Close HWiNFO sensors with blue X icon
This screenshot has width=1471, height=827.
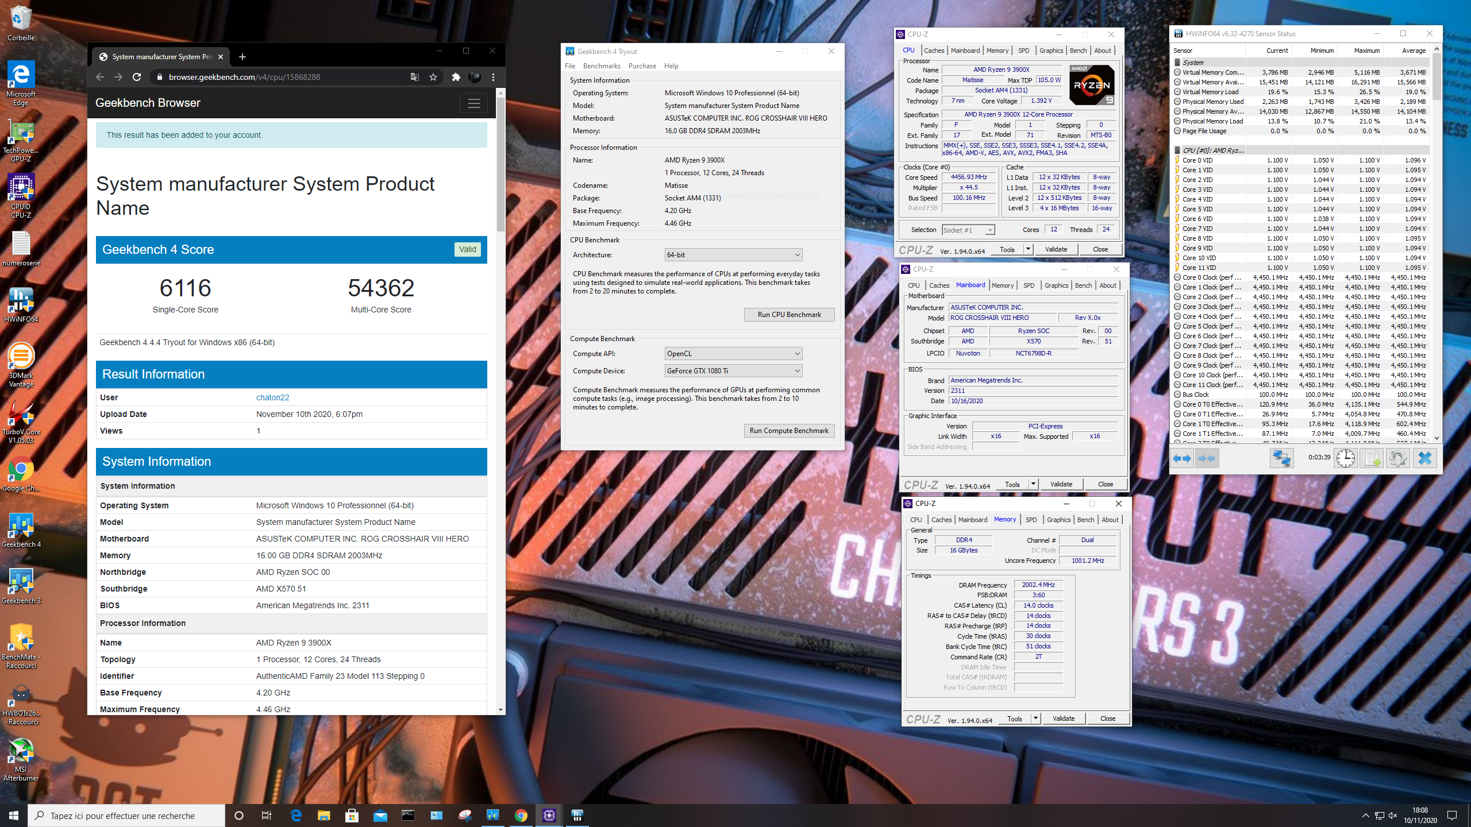click(x=1425, y=458)
